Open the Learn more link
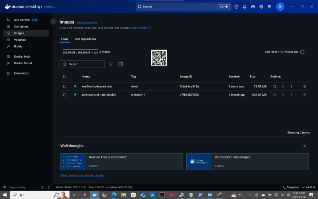This screenshot has width=318, height=199. (141, 28)
